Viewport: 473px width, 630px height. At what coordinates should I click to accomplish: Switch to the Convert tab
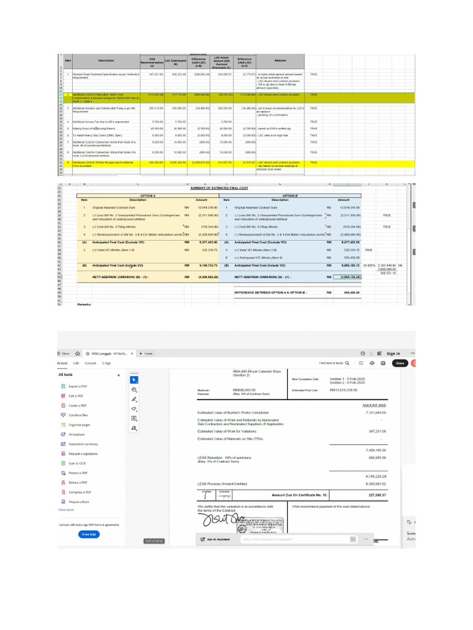coord(91,363)
